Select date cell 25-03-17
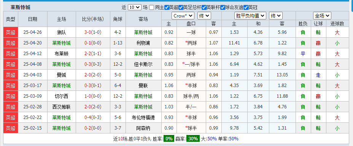The height and width of the screenshot is (146, 353). (33, 86)
